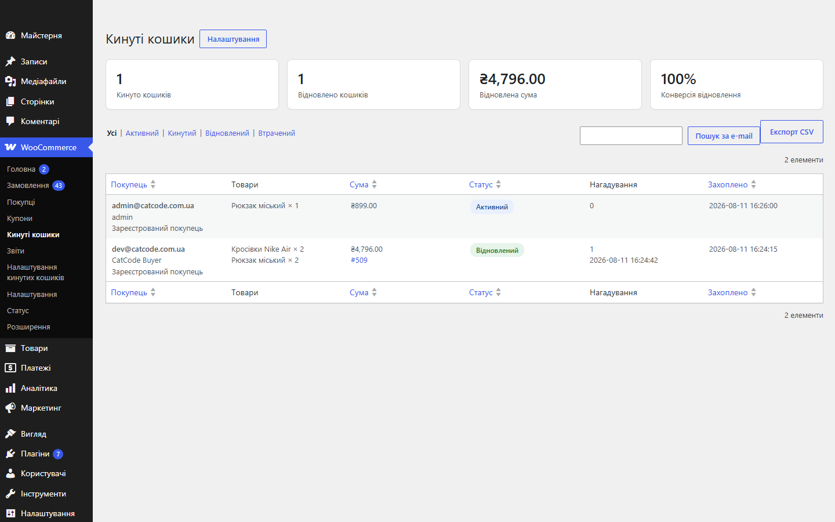
Task: Click footer Захоплено sort arrows
Action: (x=754, y=292)
